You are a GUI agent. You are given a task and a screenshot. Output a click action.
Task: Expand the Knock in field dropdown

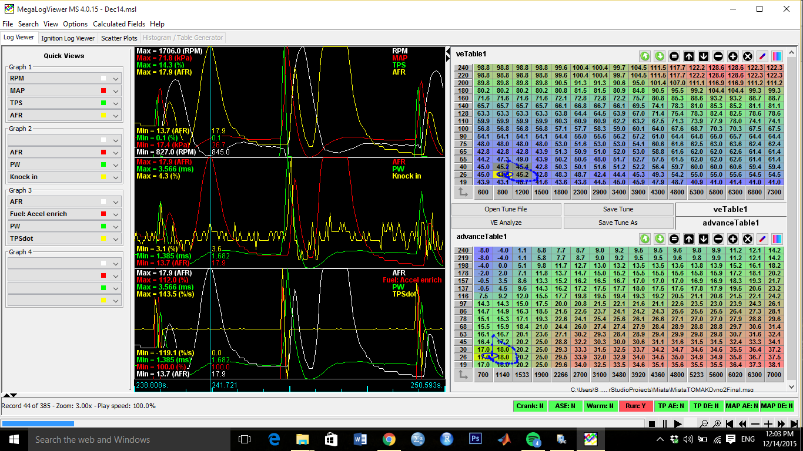tap(116, 177)
